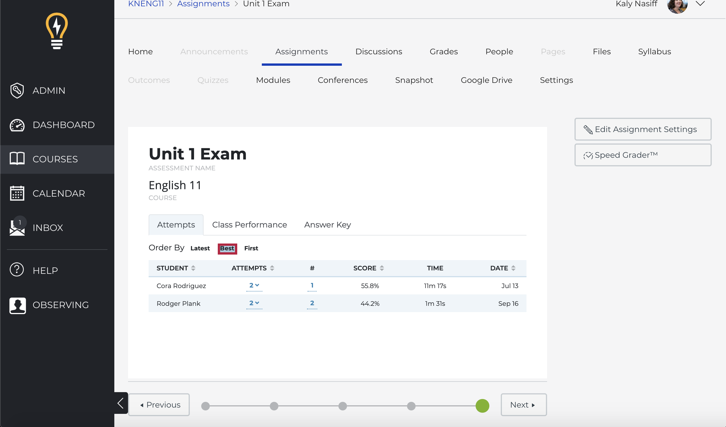Open the Syllabus course tab
The width and height of the screenshot is (726, 427).
tap(654, 51)
